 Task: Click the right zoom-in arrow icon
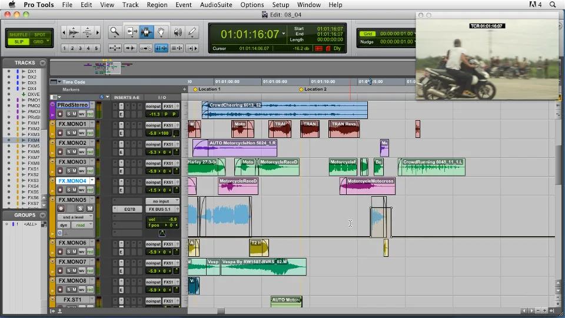click(97, 32)
